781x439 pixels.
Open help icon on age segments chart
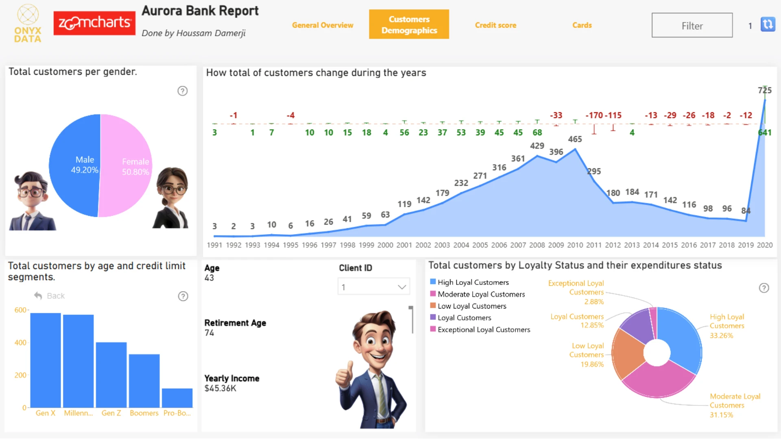[183, 296]
